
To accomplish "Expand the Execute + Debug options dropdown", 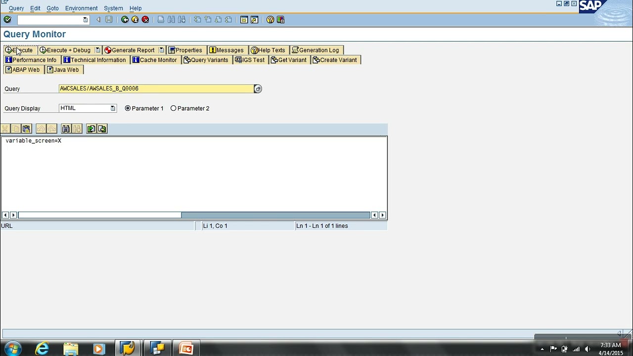I will tap(97, 50).
